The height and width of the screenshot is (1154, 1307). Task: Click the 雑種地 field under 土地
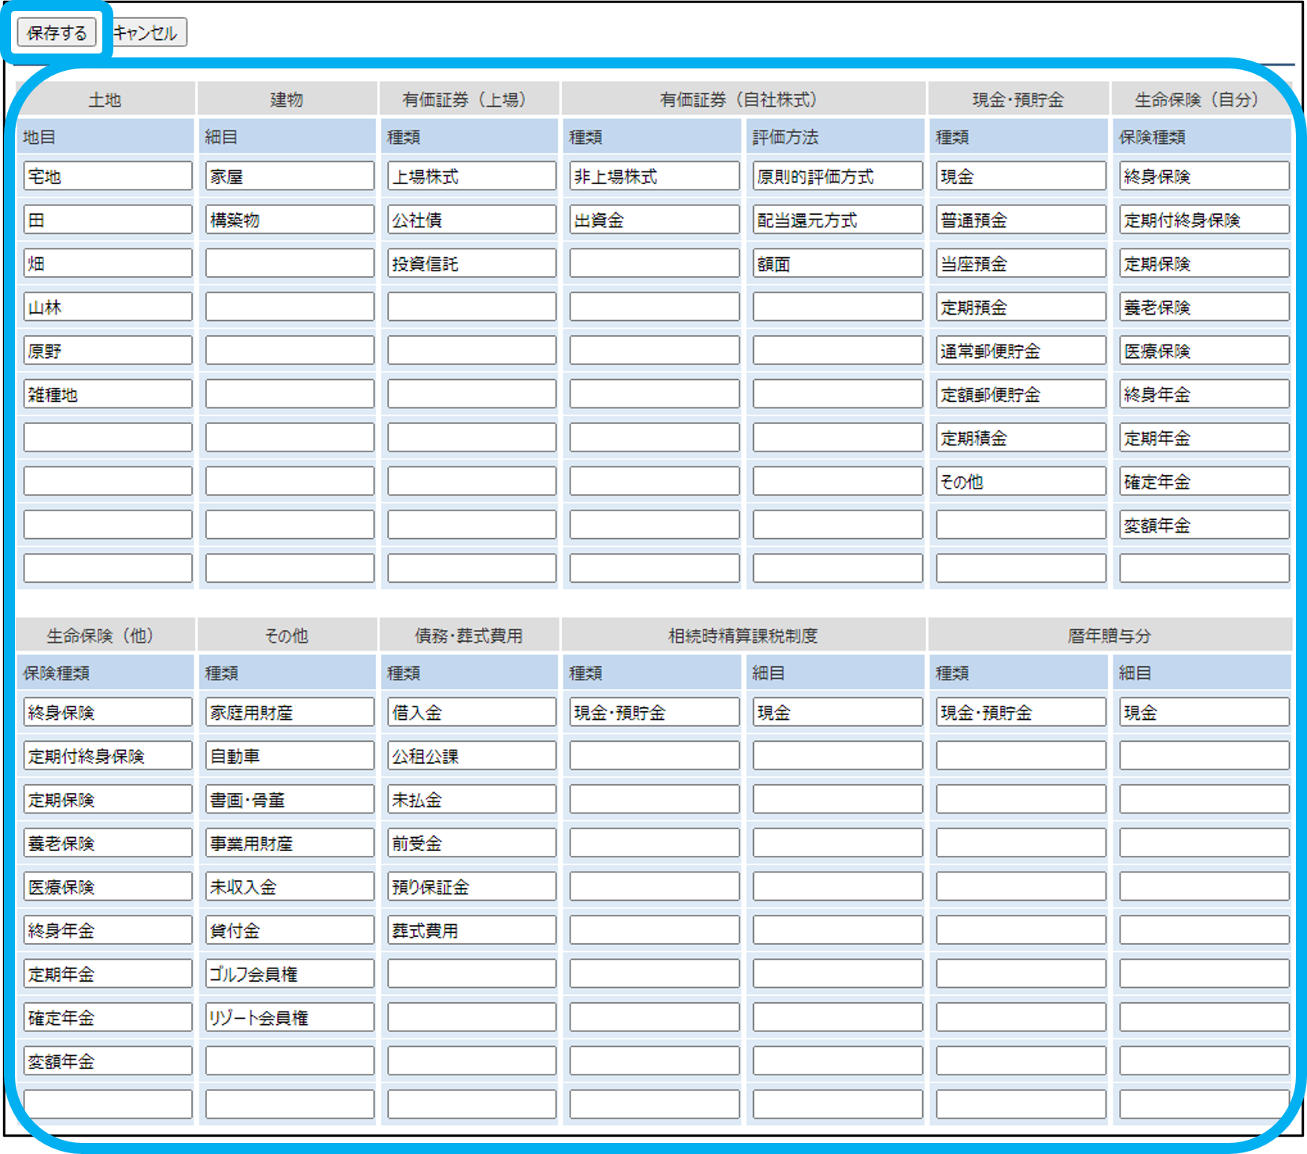[108, 394]
